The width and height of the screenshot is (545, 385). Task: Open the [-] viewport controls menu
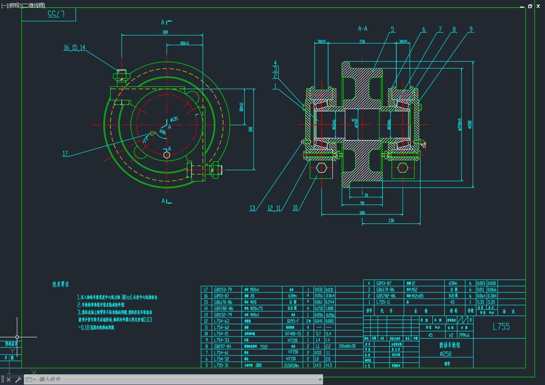coord(5,5)
